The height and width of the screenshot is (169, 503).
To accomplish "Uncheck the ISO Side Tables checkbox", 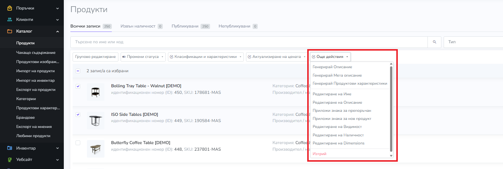I will pyautogui.click(x=78, y=114).
